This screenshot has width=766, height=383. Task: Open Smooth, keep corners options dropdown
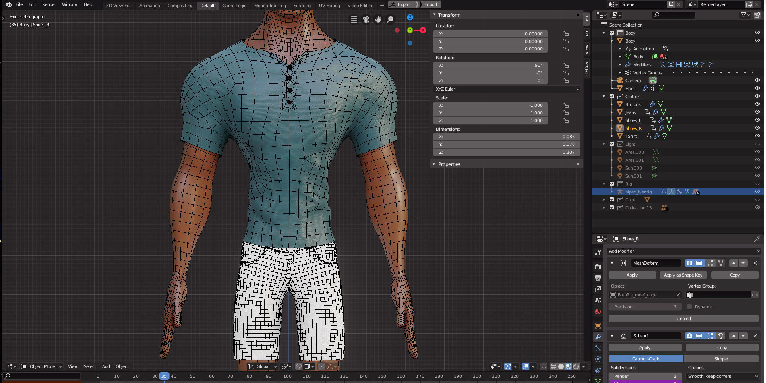723,376
